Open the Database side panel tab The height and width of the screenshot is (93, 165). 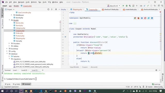point(163,78)
